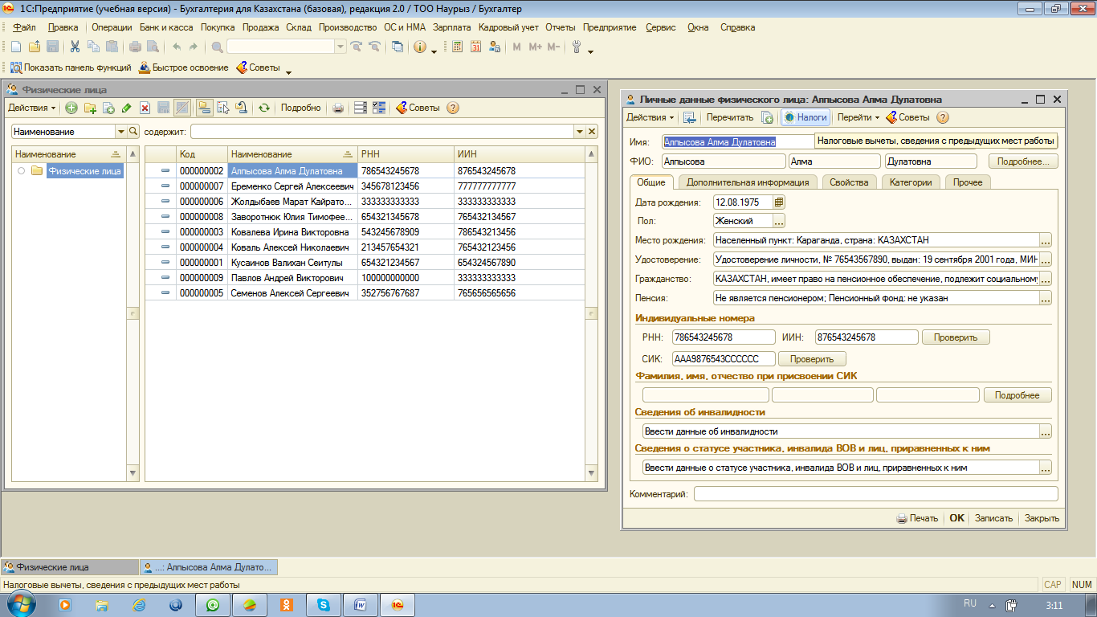Open Действия dropdown in personal data window

click(650, 117)
